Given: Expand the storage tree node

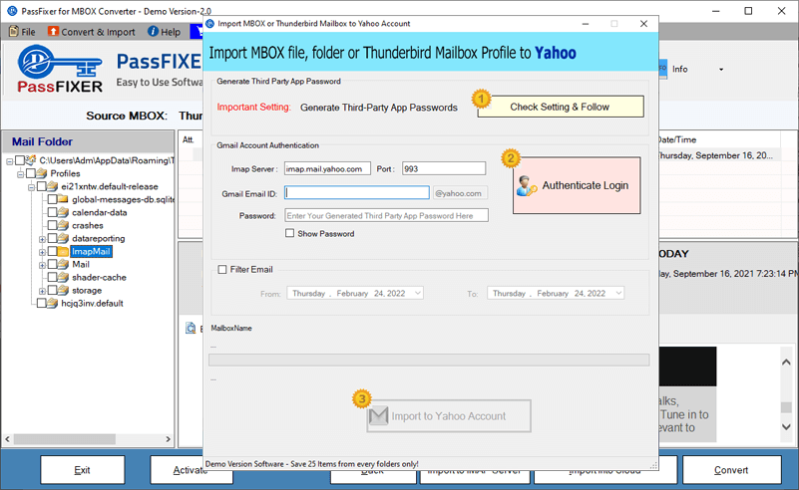Looking at the screenshot, I should (42, 291).
